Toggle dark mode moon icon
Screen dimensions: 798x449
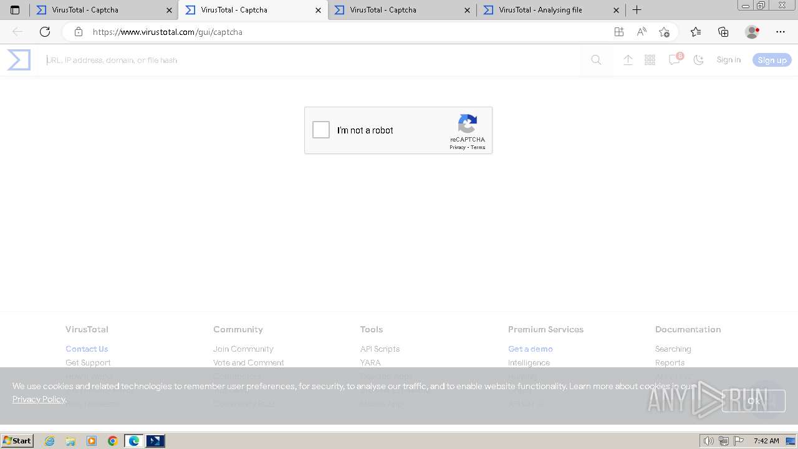[x=699, y=60]
